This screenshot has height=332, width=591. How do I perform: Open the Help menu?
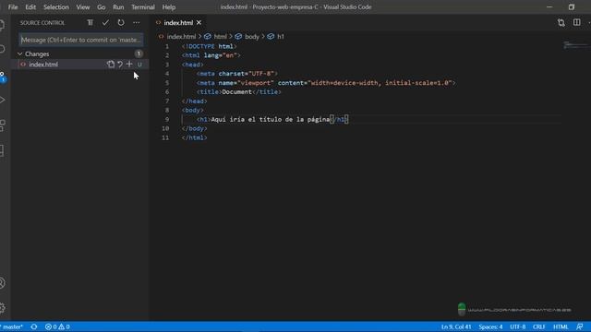click(169, 7)
